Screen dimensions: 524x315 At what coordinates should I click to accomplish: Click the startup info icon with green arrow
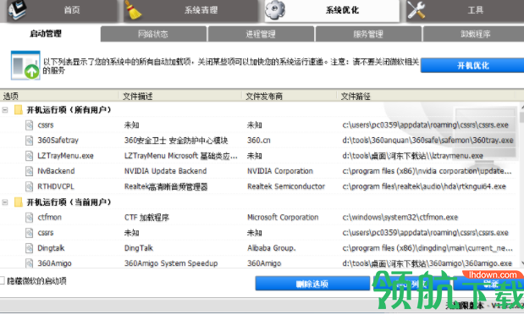[x=25, y=65]
